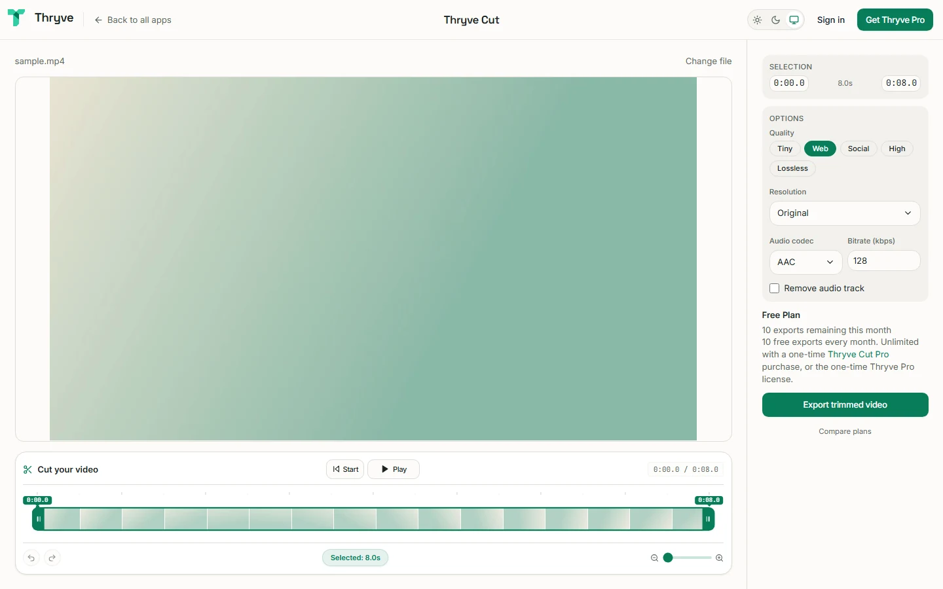
Task: Click the undo arrow icon
Action: [x=31, y=558]
